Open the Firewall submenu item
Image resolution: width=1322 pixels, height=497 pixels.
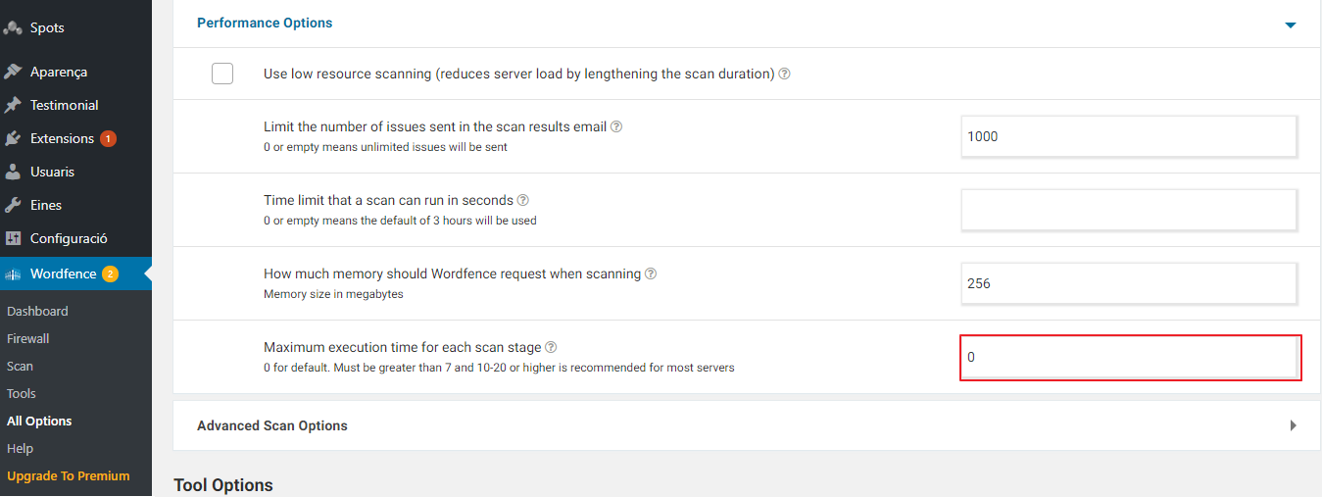coord(28,338)
